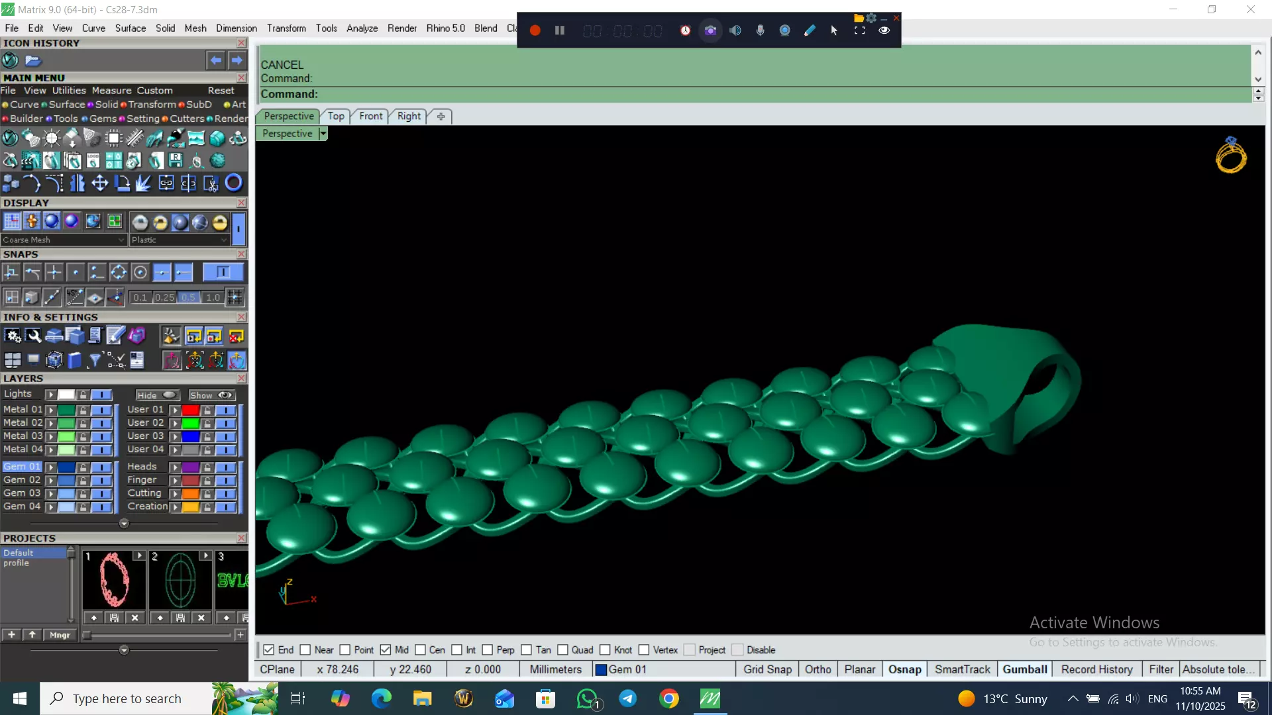The image size is (1272, 715).
Task: Click the Quad snap icon
Action: pos(118,272)
